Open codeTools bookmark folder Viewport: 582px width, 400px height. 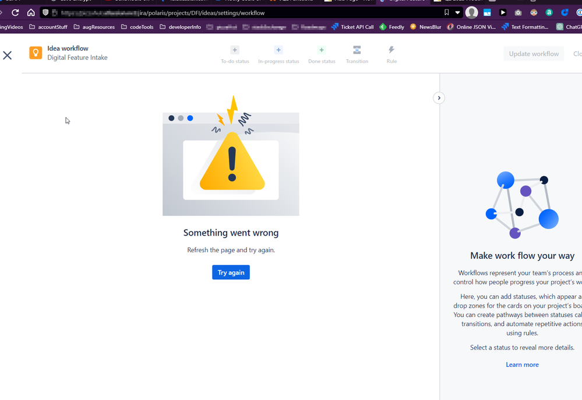pyautogui.click(x=137, y=27)
